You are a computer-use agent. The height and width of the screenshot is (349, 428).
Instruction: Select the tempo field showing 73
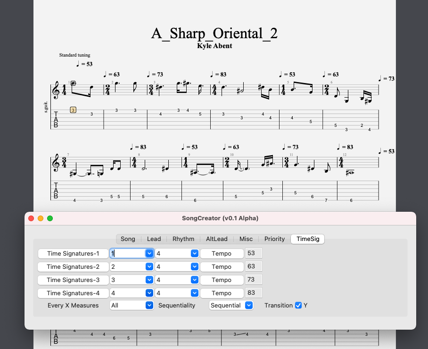click(x=254, y=280)
